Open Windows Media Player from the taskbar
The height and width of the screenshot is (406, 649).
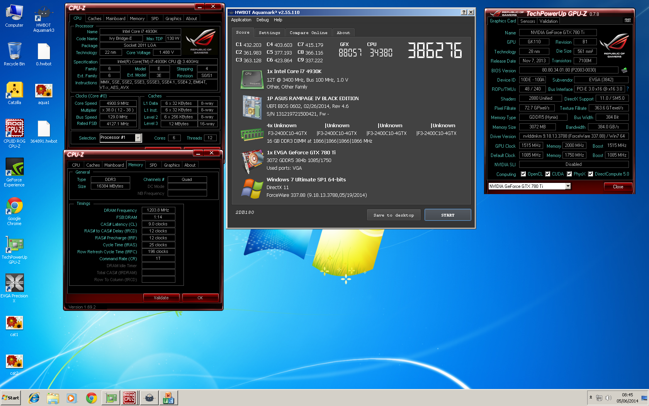click(x=72, y=398)
